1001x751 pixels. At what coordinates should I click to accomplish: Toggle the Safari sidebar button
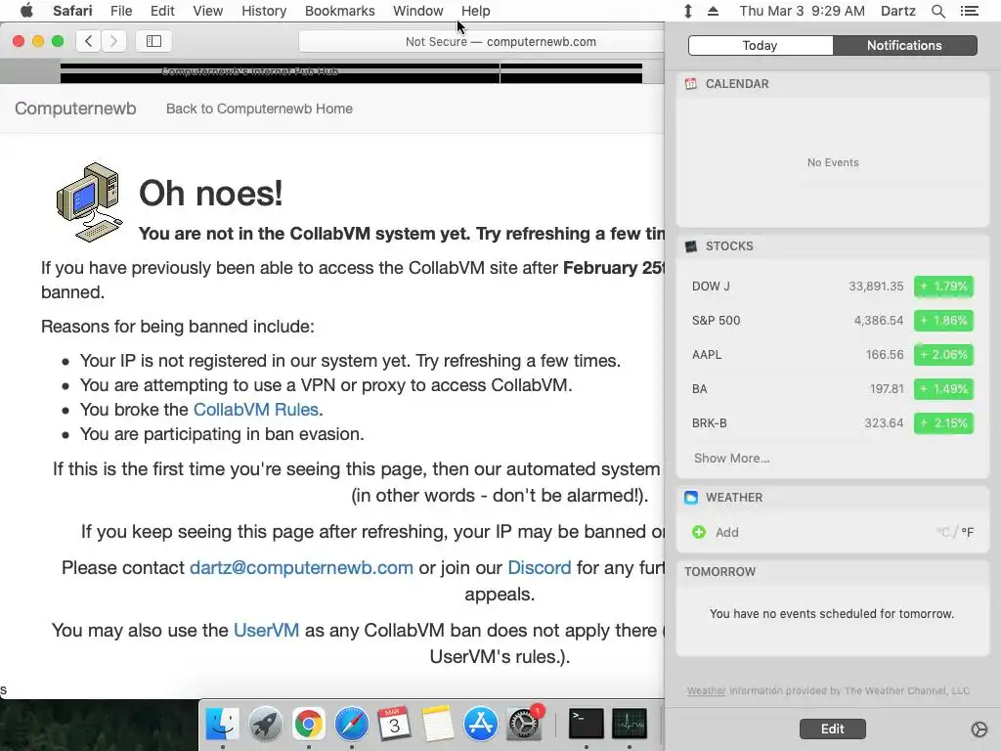[x=153, y=41]
